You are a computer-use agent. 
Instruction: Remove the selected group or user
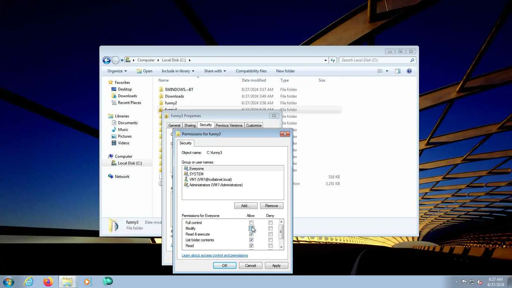click(x=272, y=206)
